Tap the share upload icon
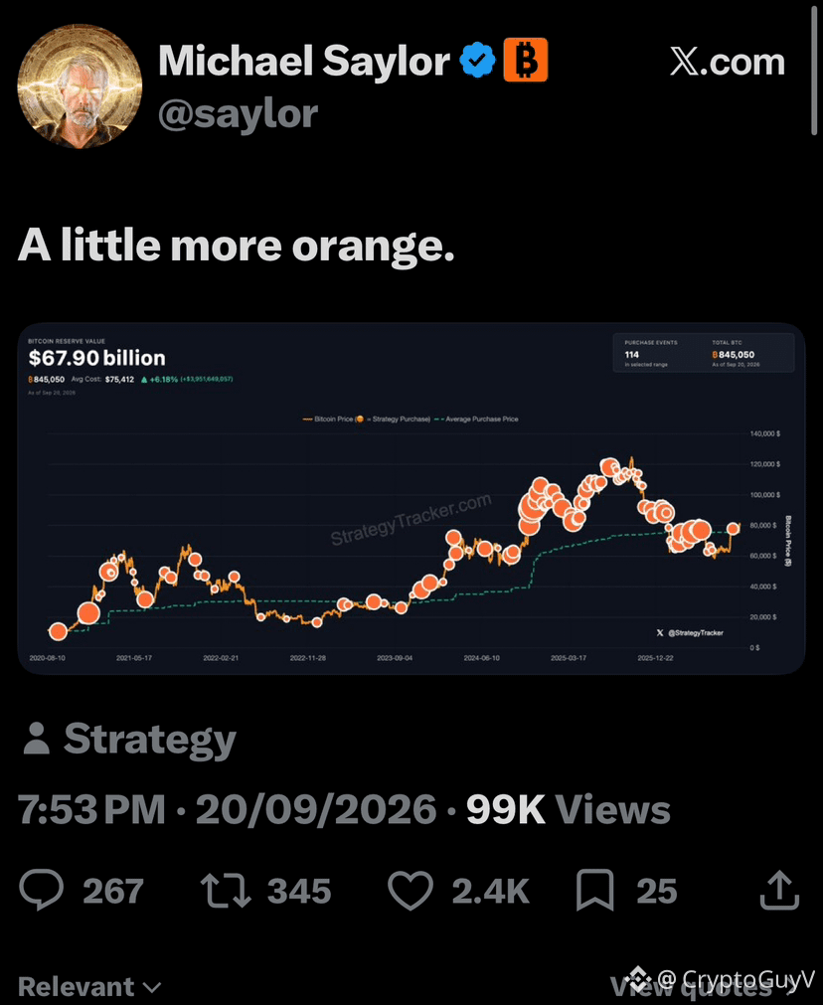Screen dimensions: 823x1005 click(779, 890)
